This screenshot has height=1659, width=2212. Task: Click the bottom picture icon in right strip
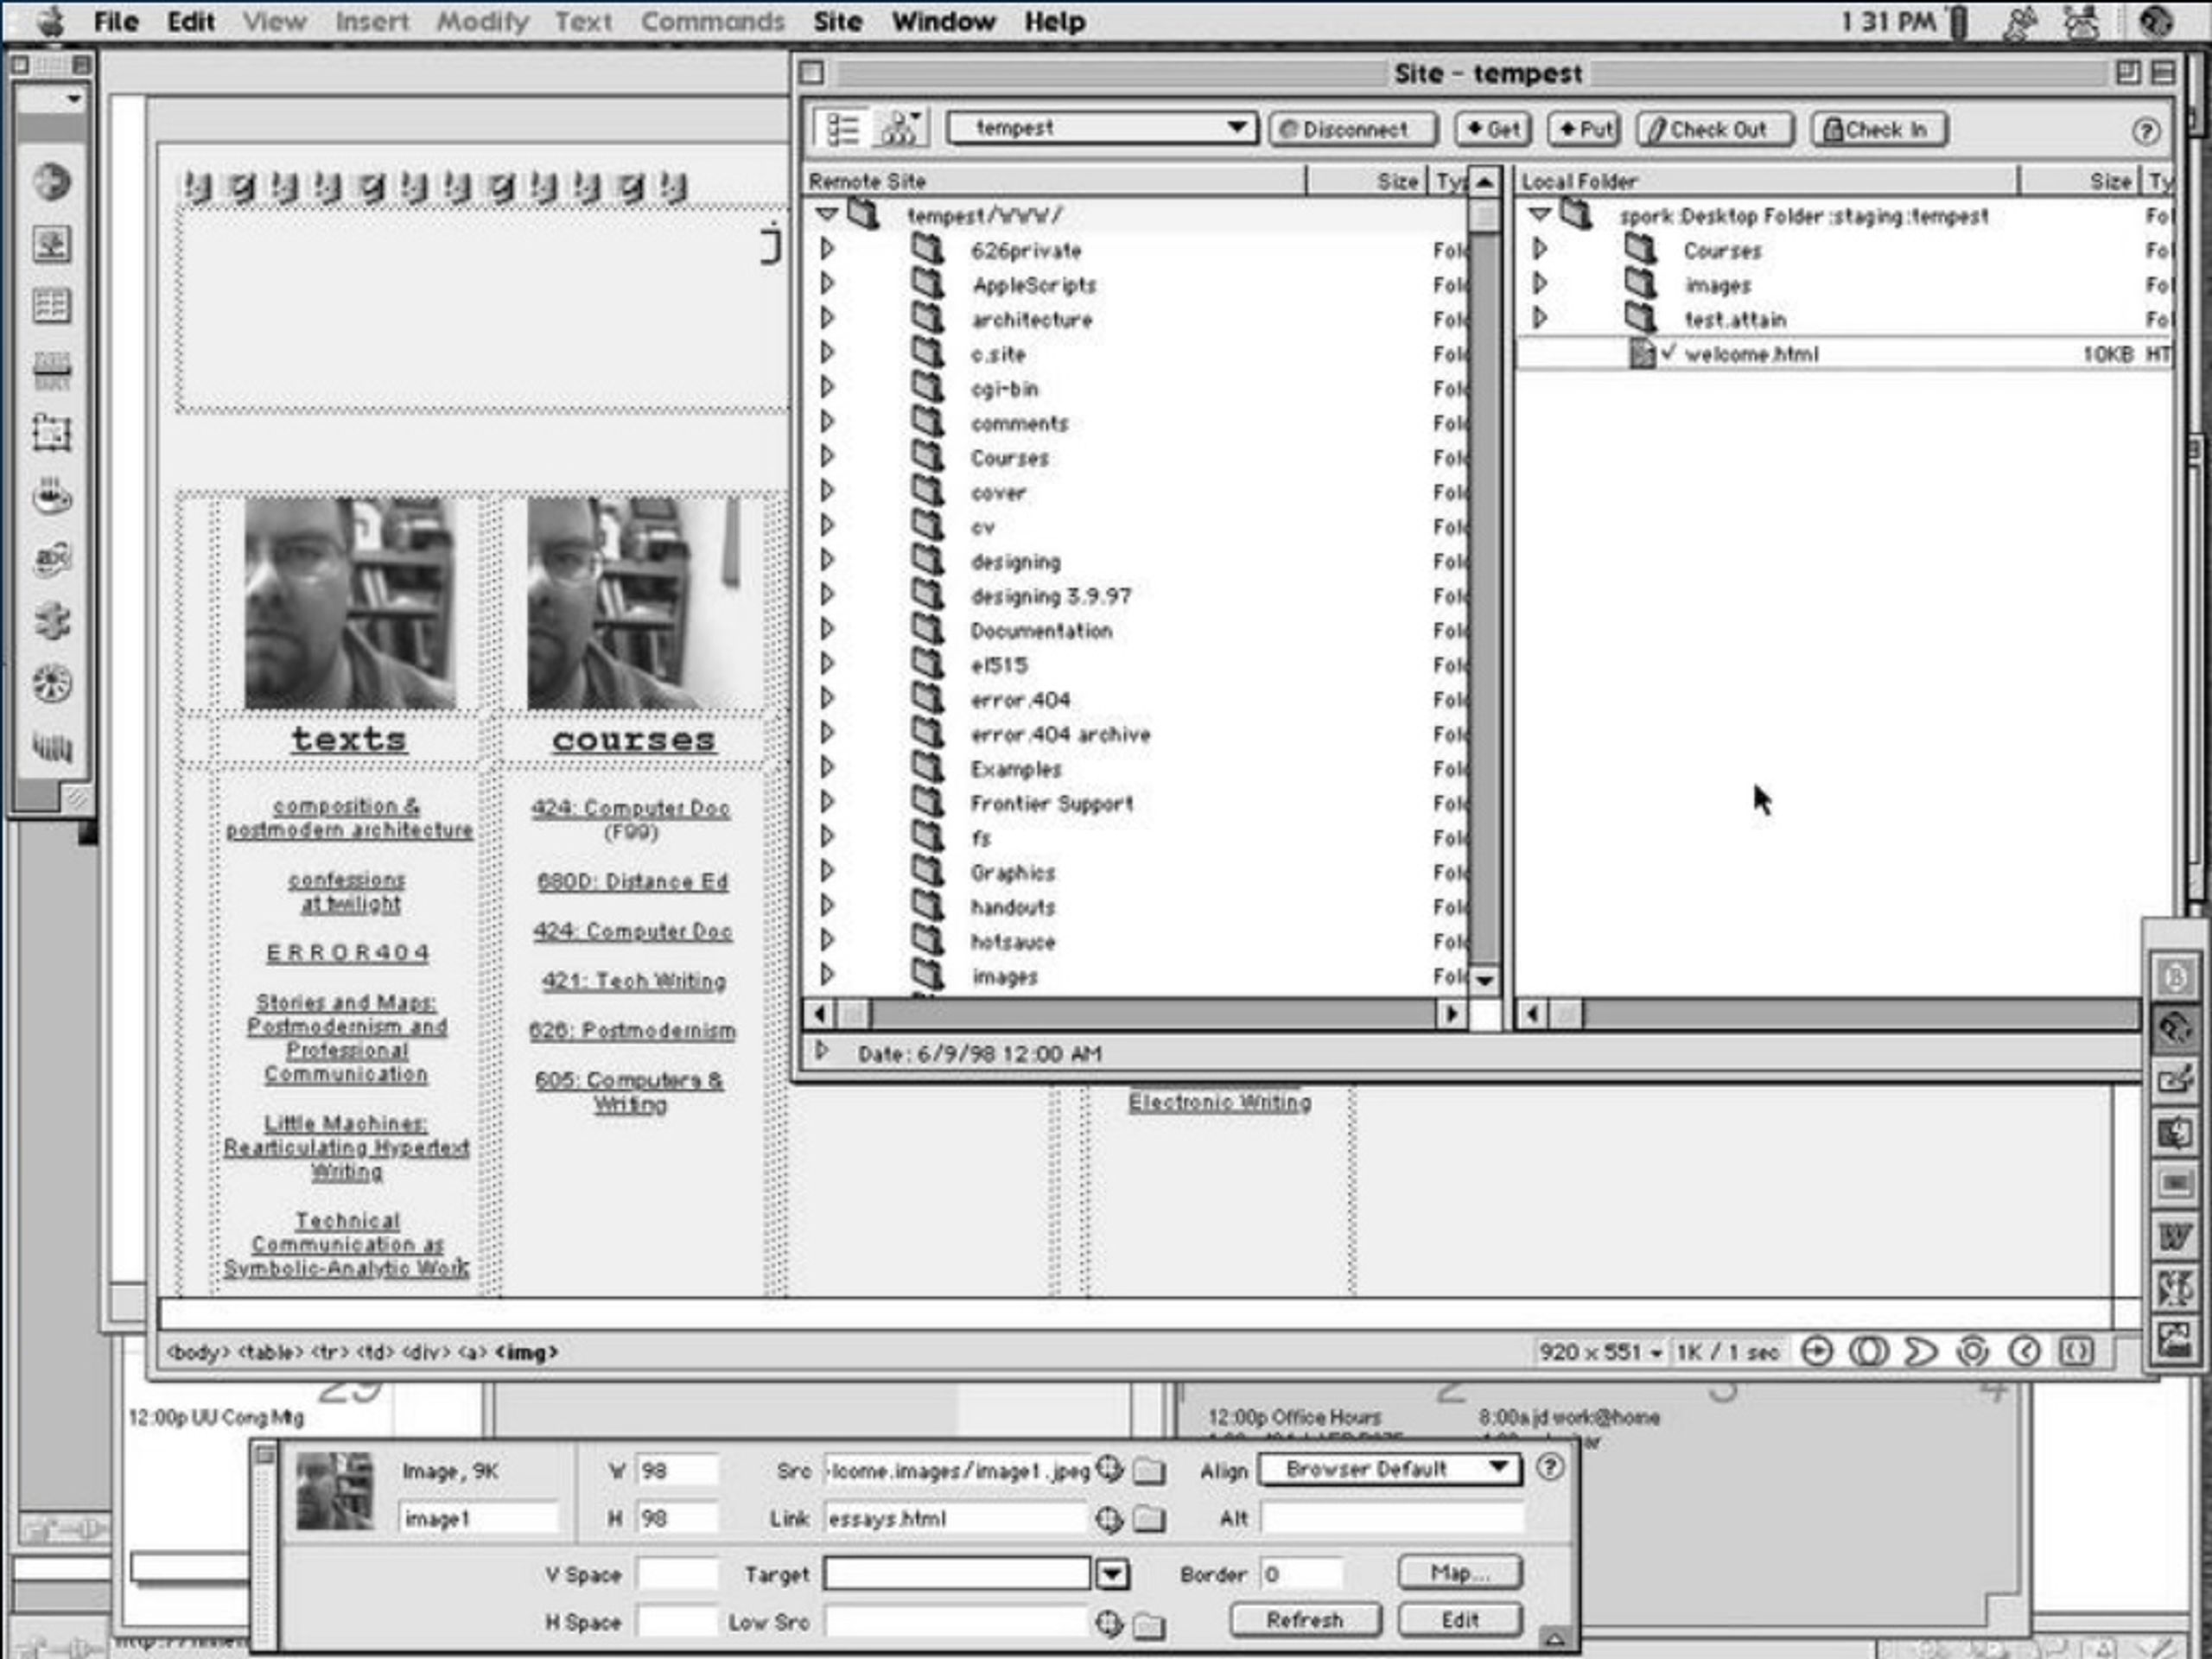(x=2174, y=1340)
